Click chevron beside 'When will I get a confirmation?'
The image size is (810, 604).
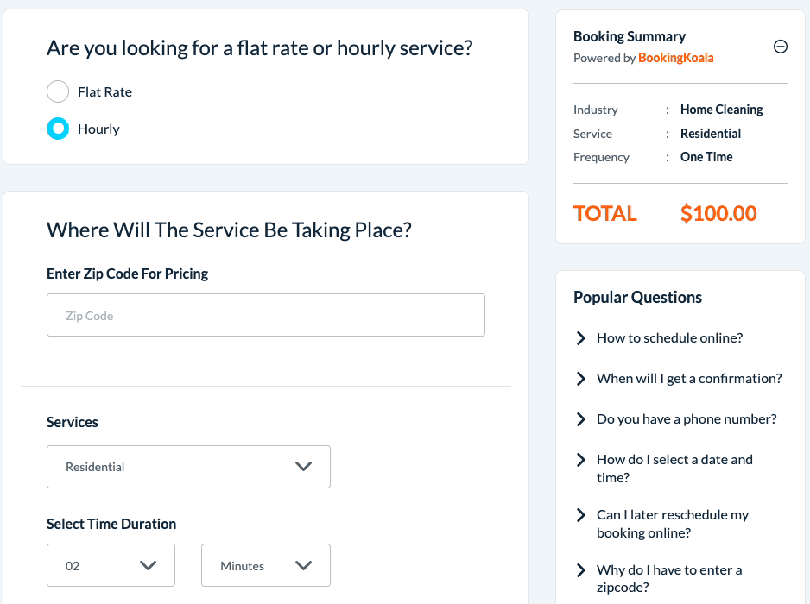(x=581, y=379)
